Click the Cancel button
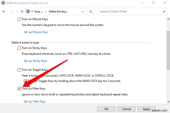Image resolution: width=170 pixels, height=113 pixels. click(x=126, y=109)
